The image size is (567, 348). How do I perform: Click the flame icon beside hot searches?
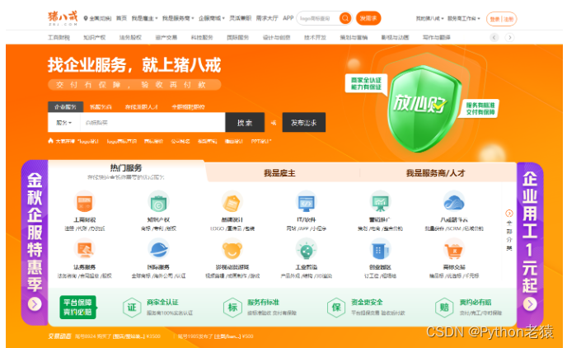pyautogui.click(x=50, y=141)
